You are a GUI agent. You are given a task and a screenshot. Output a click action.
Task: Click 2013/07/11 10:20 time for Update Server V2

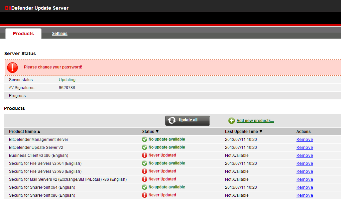(x=241, y=148)
